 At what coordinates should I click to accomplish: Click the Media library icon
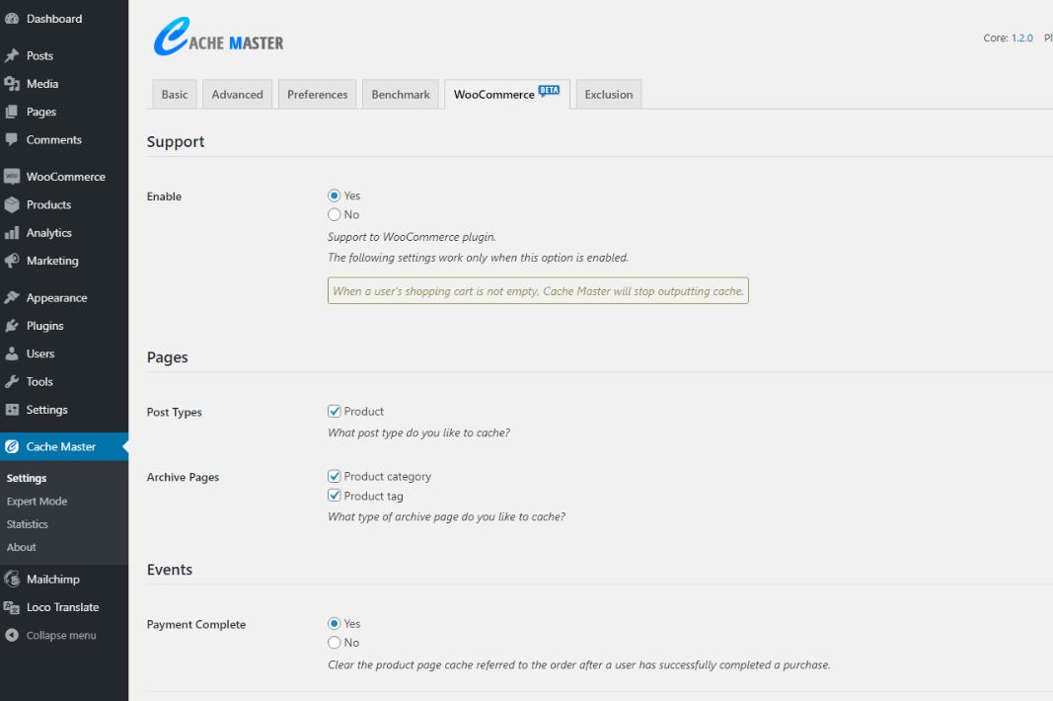click(12, 84)
